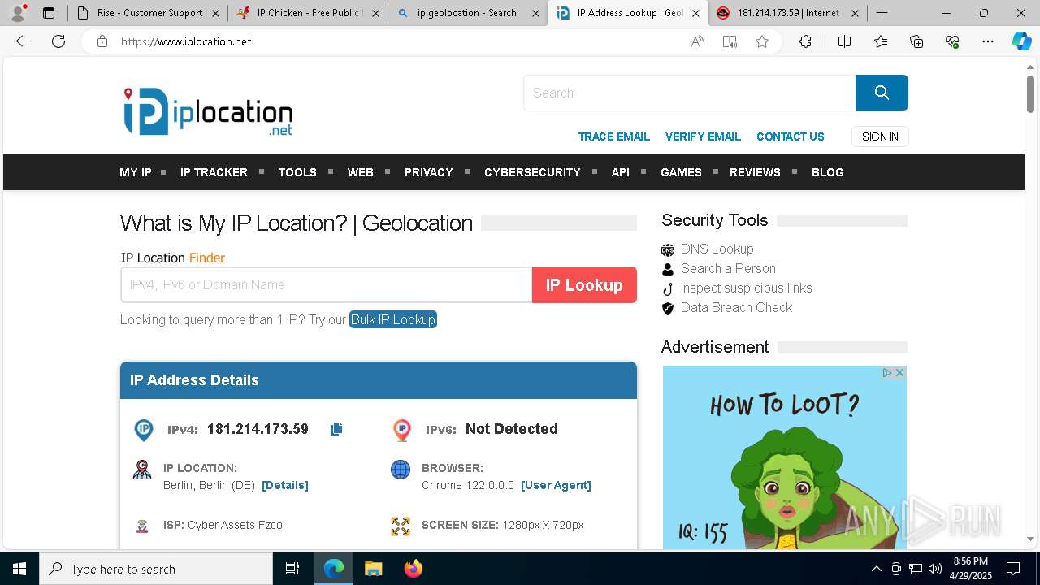Open MY IP menu item
Screen dimensions: 1040x585
[136, 172]
